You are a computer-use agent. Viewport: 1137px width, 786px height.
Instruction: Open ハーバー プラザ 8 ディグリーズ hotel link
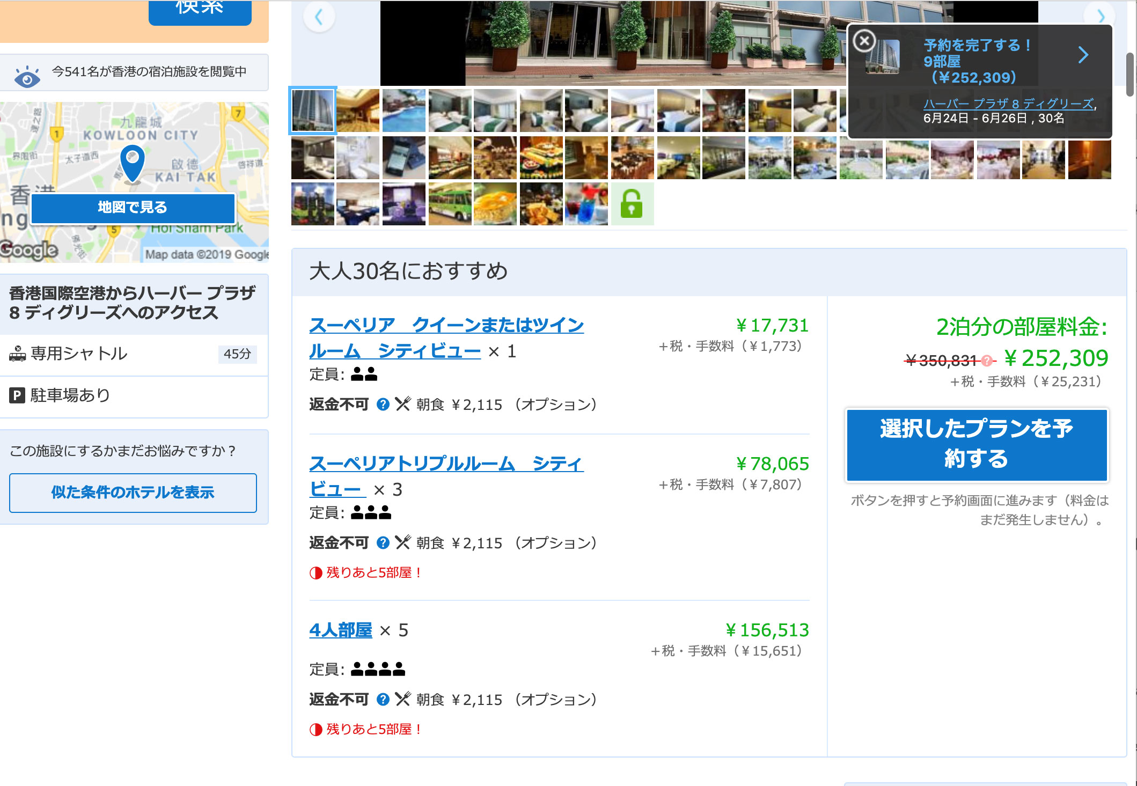pyautogui.click(x=1008, y=104)
